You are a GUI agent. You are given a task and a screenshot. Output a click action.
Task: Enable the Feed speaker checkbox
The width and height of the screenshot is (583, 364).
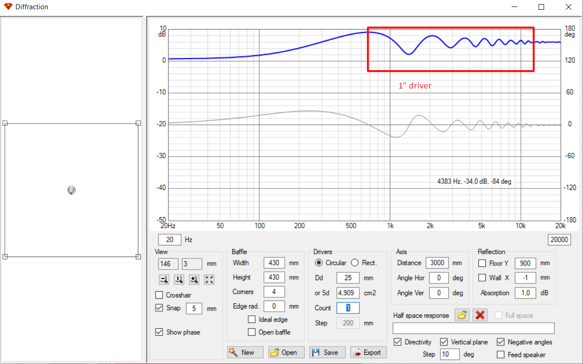[x=501, y=355]
